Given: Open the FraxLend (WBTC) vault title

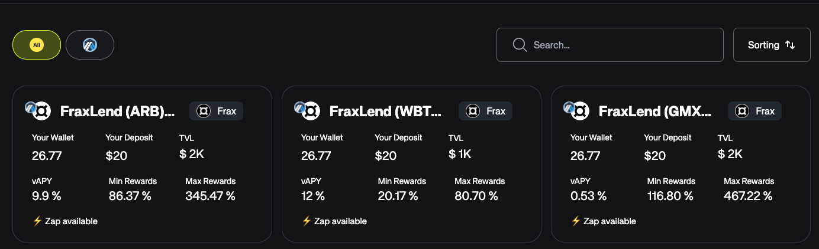Looking at the screenshot, I should coord(385,111).
